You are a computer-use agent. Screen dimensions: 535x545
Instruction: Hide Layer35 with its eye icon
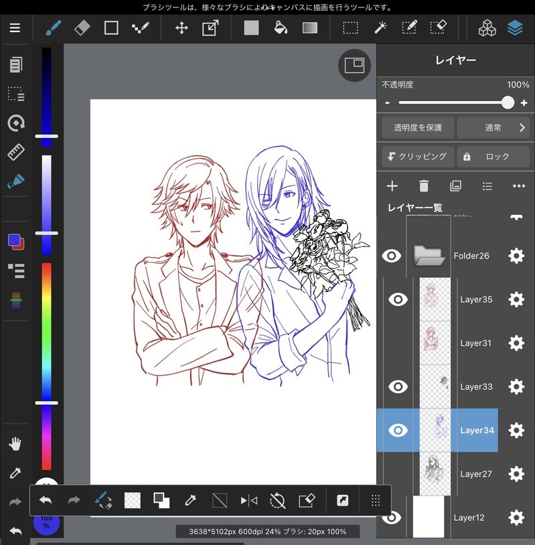pyautogui.click(x=398, y=299)
